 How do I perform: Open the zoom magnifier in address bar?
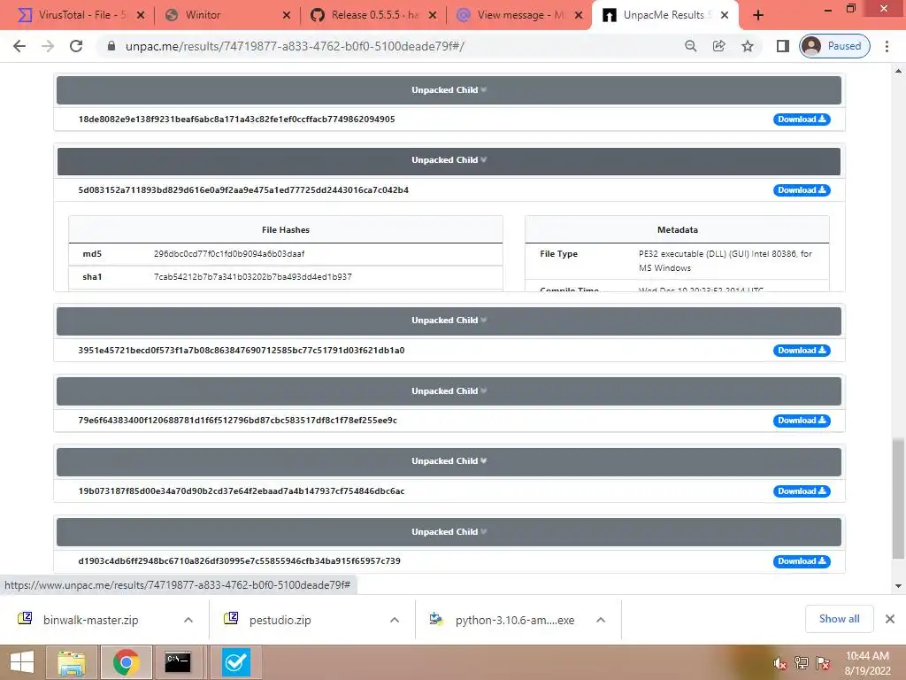point(690,46)
